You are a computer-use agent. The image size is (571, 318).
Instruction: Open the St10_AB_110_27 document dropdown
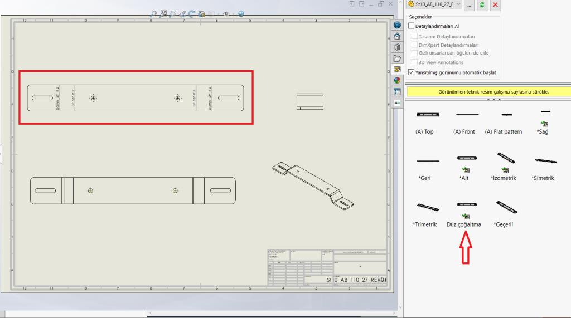coord(458,4)
